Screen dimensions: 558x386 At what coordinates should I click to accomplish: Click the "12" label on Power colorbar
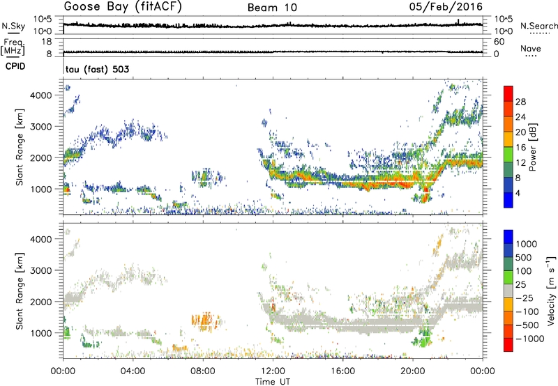[x=520, y=163]
